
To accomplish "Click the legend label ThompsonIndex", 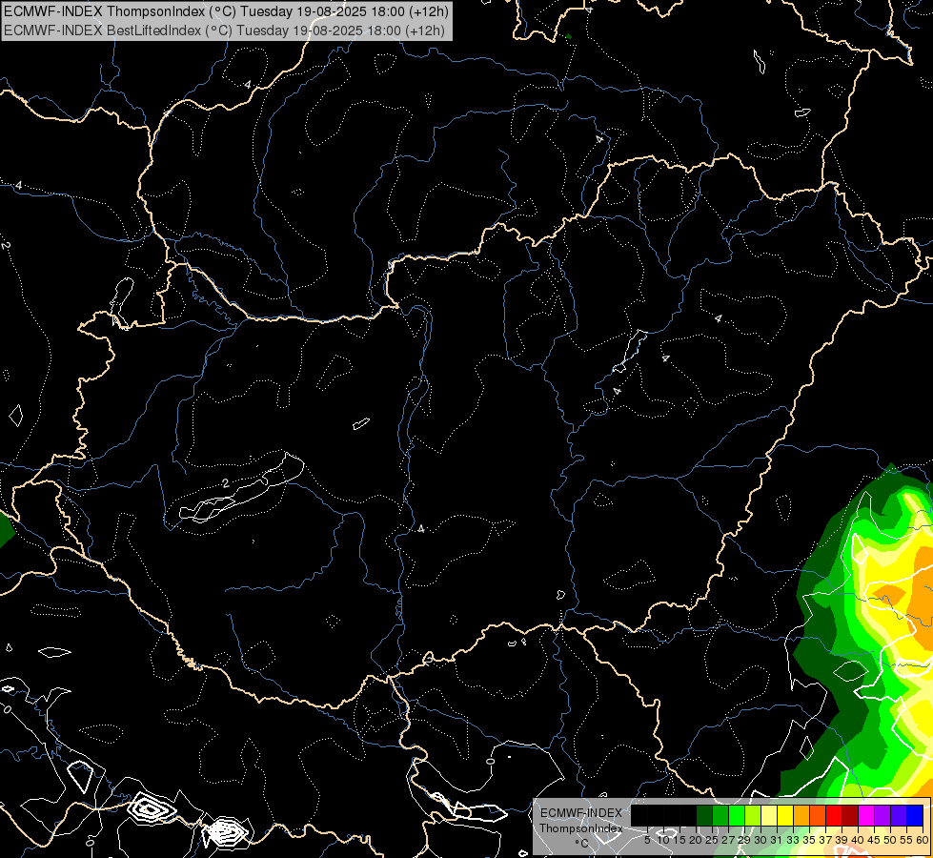I will click(x=580, y=828).
